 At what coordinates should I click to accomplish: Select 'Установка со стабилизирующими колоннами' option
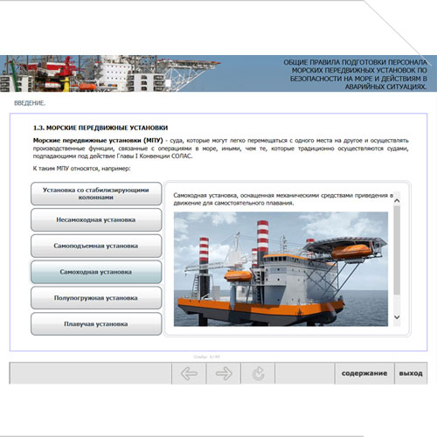96,194
